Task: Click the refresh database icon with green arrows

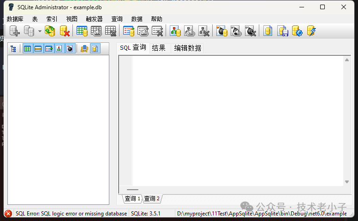Action: click(x=50, y=31)
